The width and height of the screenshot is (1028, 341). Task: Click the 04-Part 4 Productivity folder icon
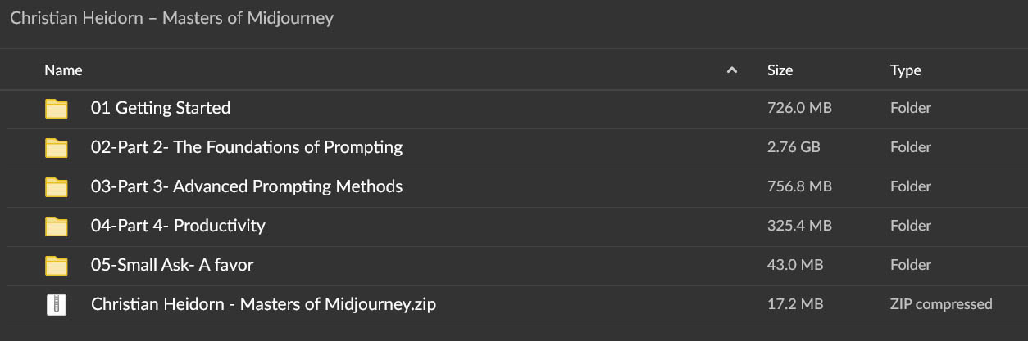(56, 226)
